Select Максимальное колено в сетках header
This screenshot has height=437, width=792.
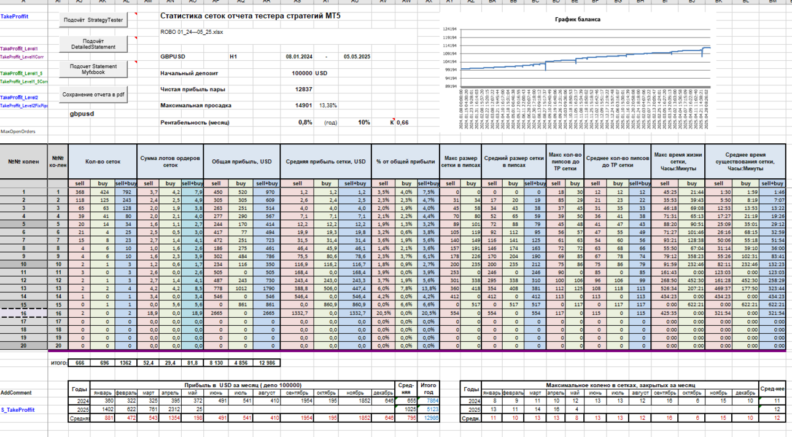(621, 384)
